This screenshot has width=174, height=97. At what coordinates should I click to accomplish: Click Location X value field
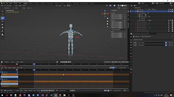[x=117, y=15]
